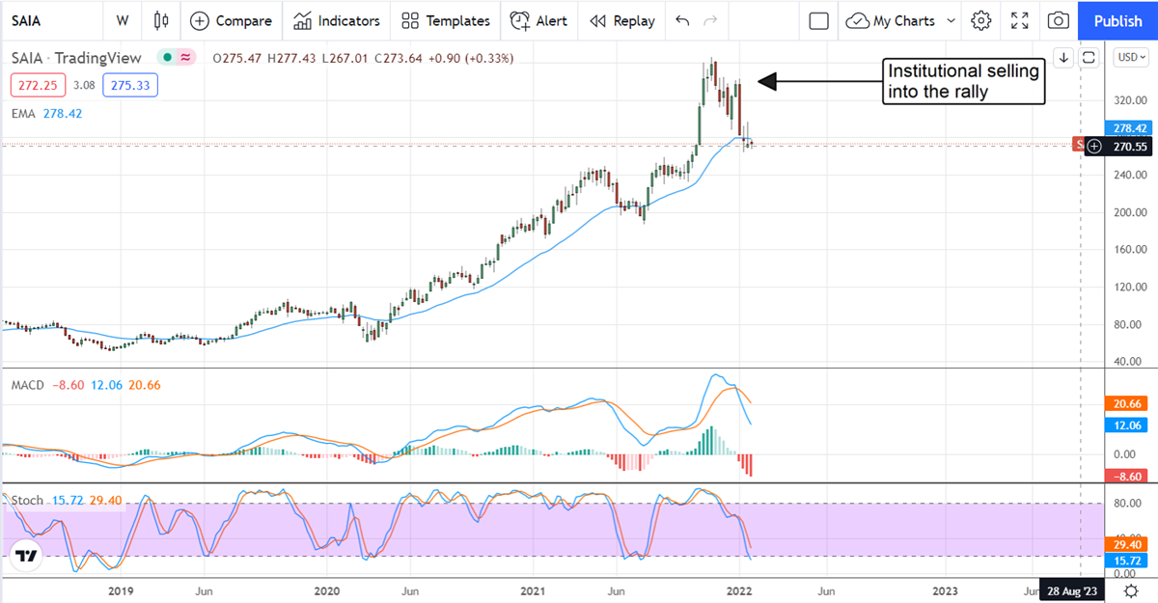
Task: Click the 270.55 crosshair price label
Action: (1128, 146)
